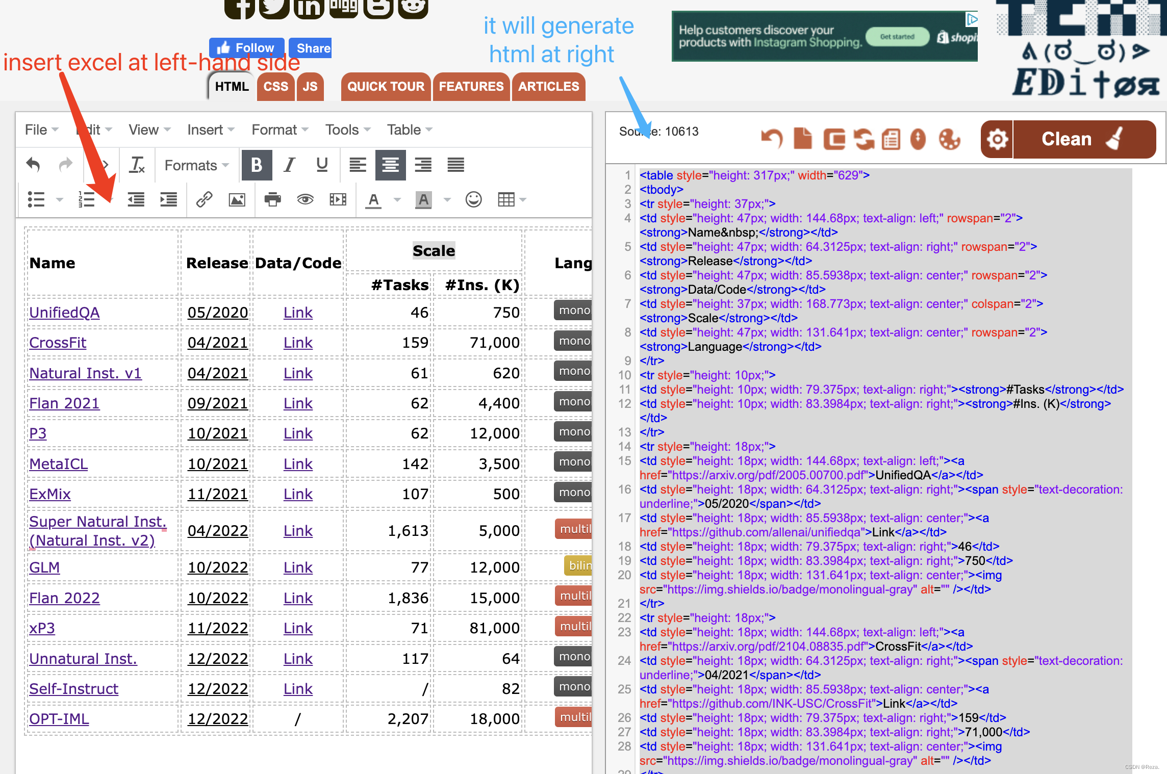Insert or edit link icon
1167x774 pixels.
click(x=204, y=199)
